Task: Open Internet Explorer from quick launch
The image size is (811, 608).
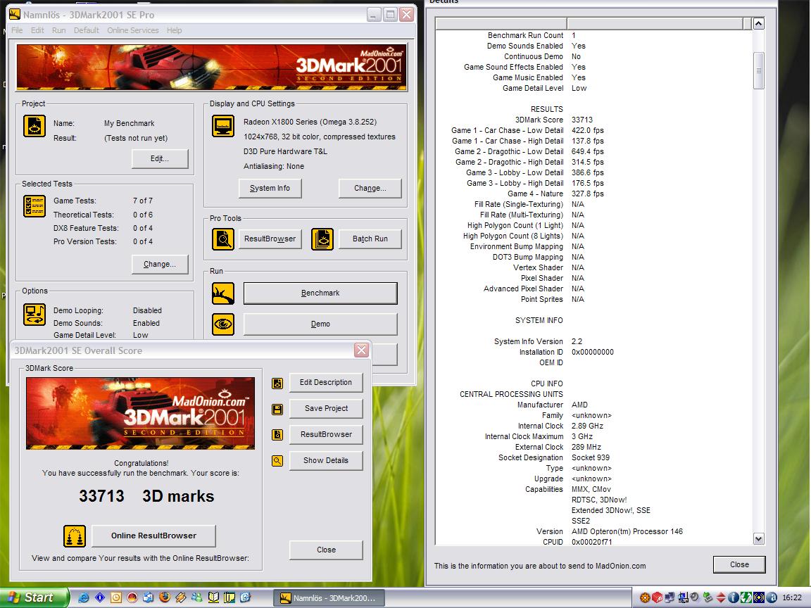Action: point(83,597)
